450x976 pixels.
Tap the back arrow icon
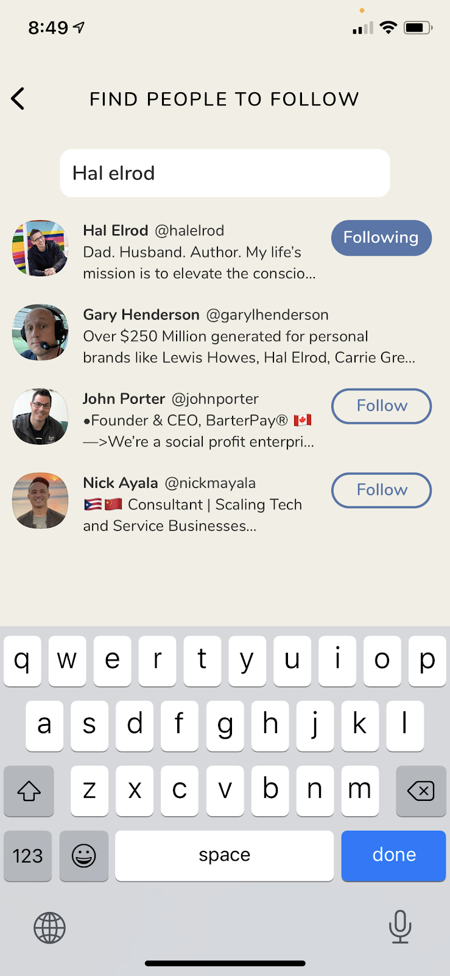tap(18, 99)
